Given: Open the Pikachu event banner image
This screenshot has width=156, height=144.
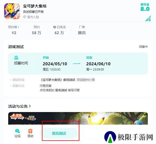Looking at the screenshot, I should (x=78, y=118).
